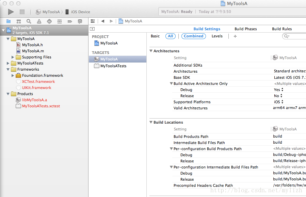Select the Base SDK setting row
This screenshot has height=197, width=306.
(x=239, y=77)
